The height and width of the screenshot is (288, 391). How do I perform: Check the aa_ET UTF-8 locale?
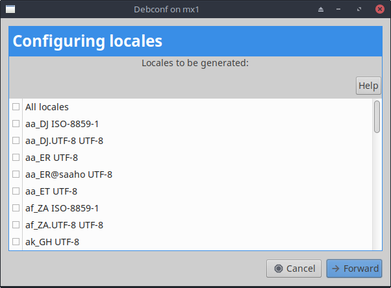pos(16,191)
